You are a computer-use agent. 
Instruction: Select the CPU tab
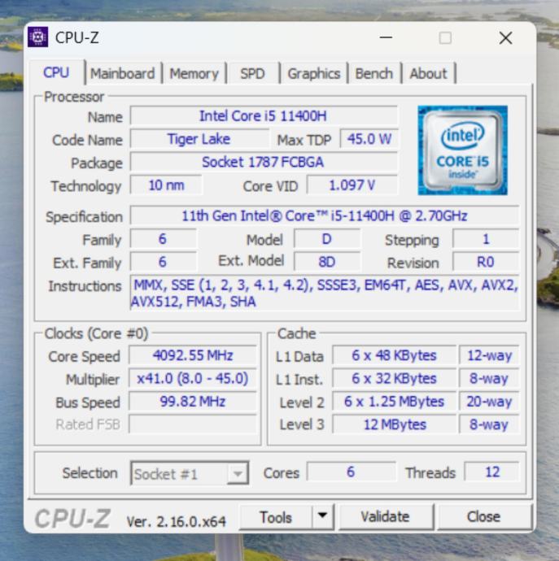click(56, 72)
